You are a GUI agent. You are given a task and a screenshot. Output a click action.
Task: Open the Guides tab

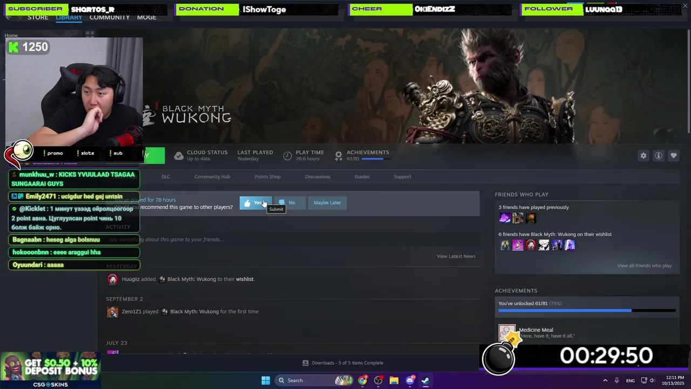coord(362,177)
